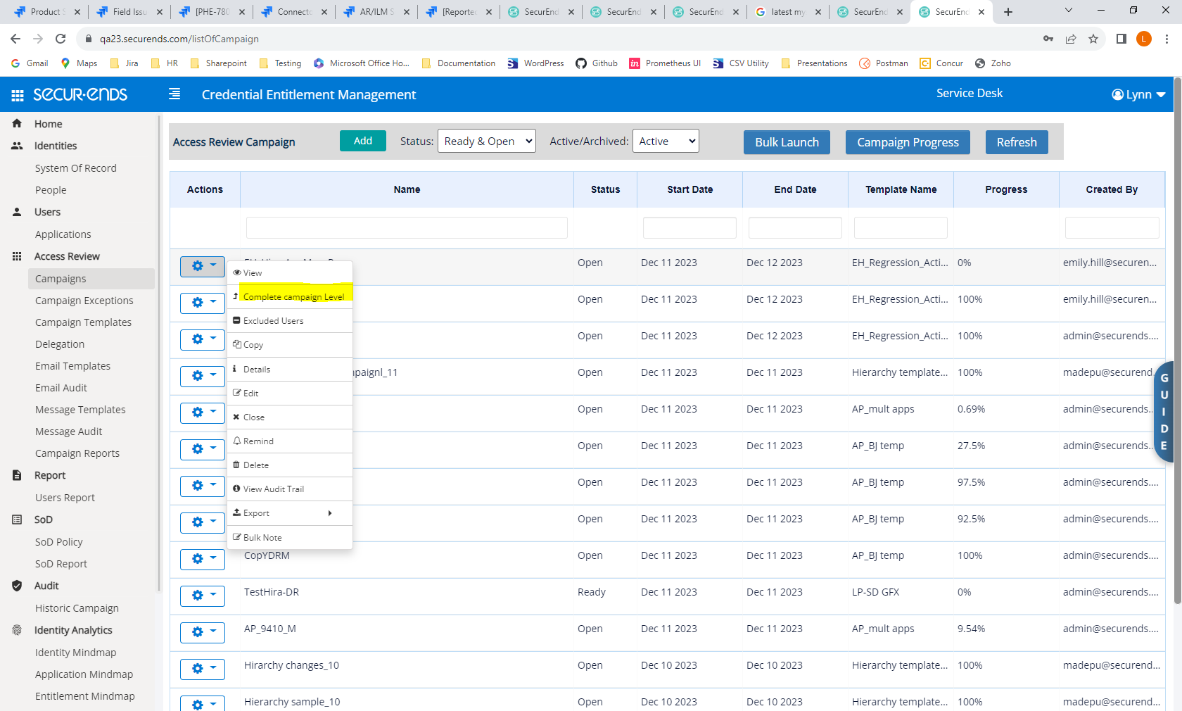Image resolution: width=1182 pixels, height=711 pixels.
Task: Open the Status dropdown showing Ready & Open
Action: [485, 141]
